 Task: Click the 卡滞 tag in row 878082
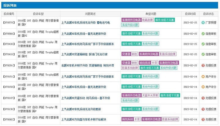(137, 119)
